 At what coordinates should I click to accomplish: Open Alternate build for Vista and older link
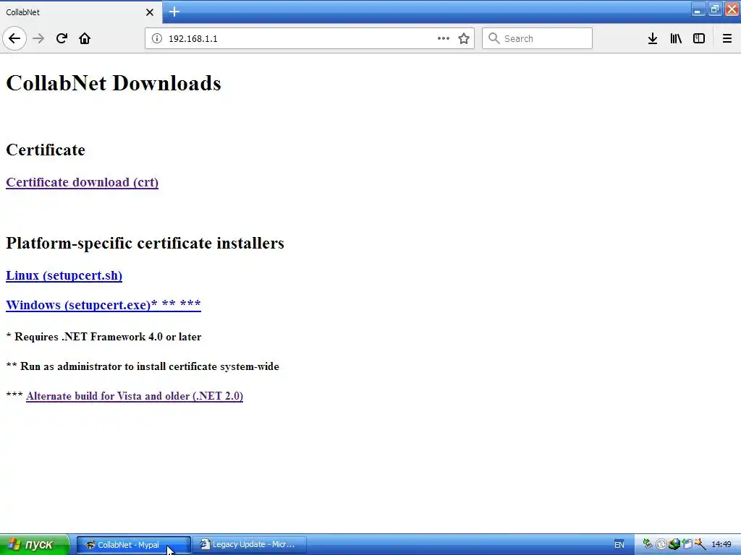tap(135, 396)
